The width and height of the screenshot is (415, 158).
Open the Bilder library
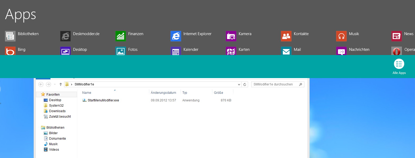(53, 133)
